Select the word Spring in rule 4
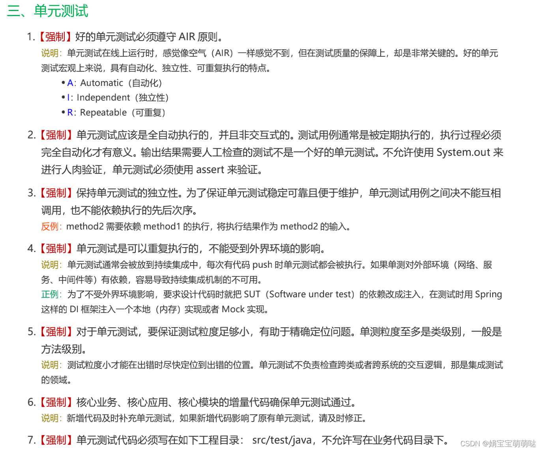Image resolution: width=542 pixels, height=451 pixels. tap(488, 294)
